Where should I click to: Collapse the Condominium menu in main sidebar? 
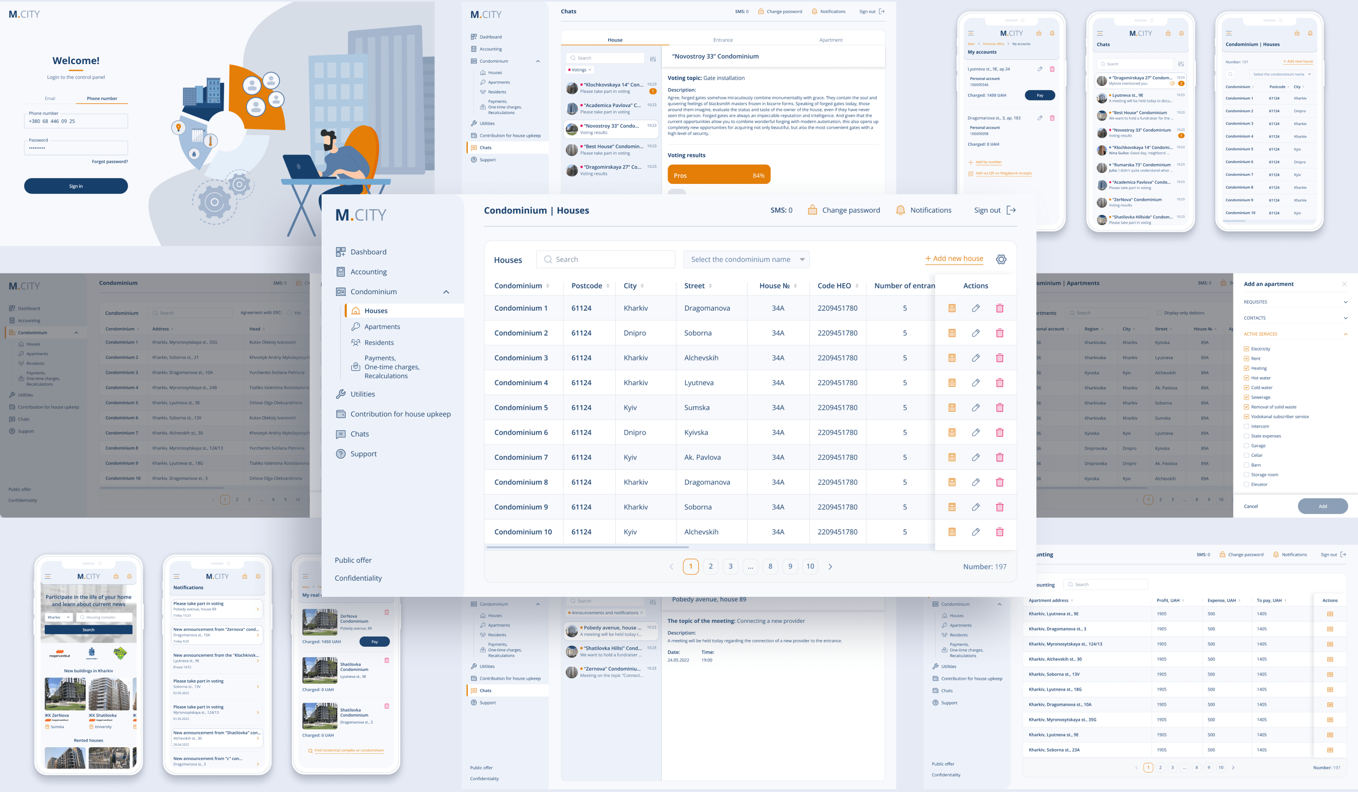(x=446, y=292)
